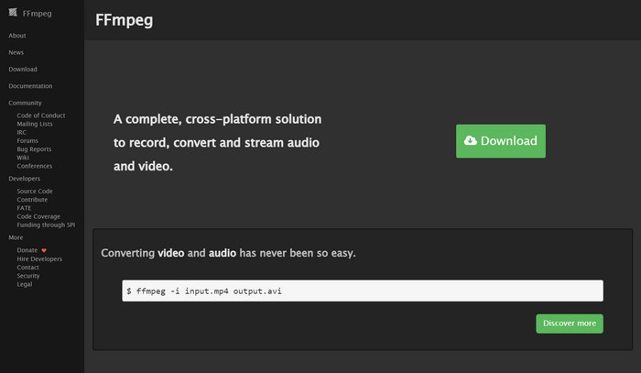Visit the Source Code page
The width and height of the screenshot is (641, 373).
[35, 191]
